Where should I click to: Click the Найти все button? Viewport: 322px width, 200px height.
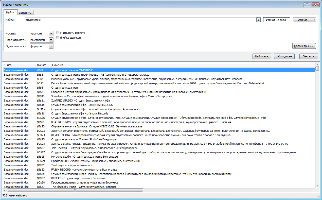point(262,56)
